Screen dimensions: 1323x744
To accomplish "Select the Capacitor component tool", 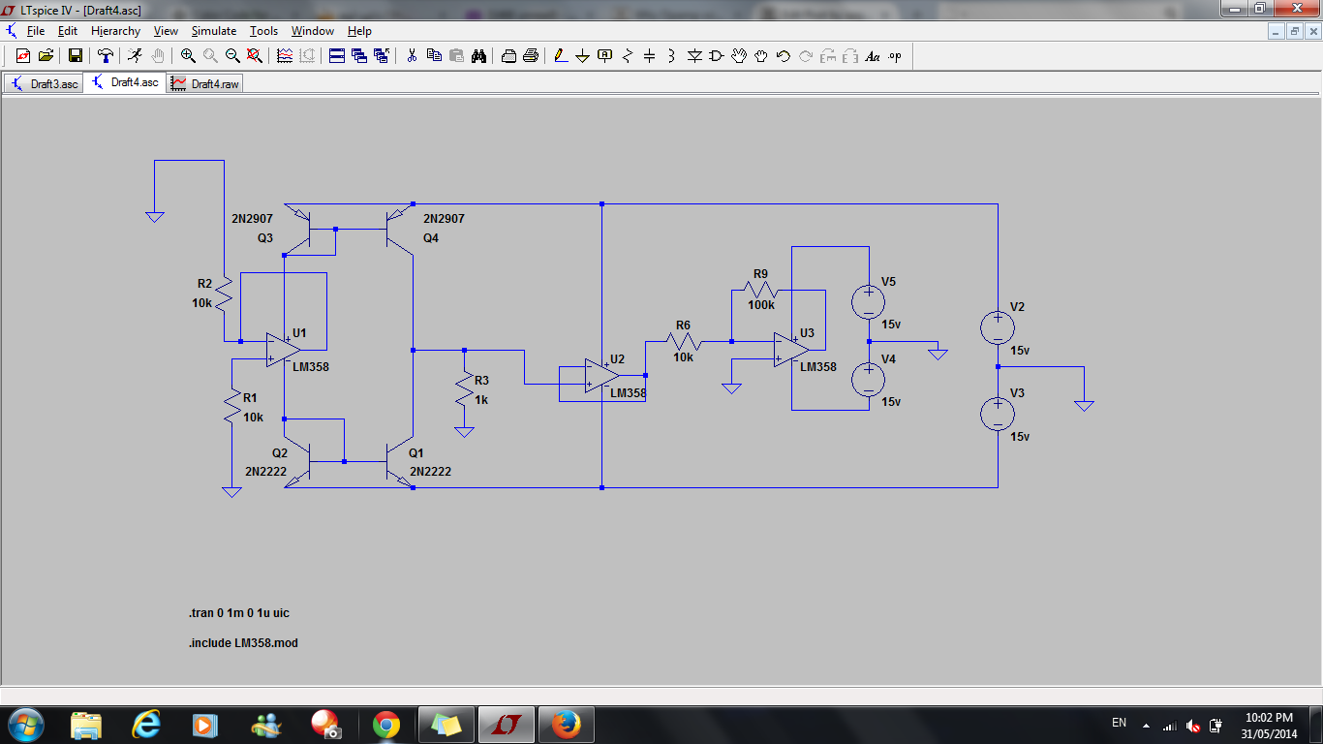I will pyautogui.click(x=649, y=56).
